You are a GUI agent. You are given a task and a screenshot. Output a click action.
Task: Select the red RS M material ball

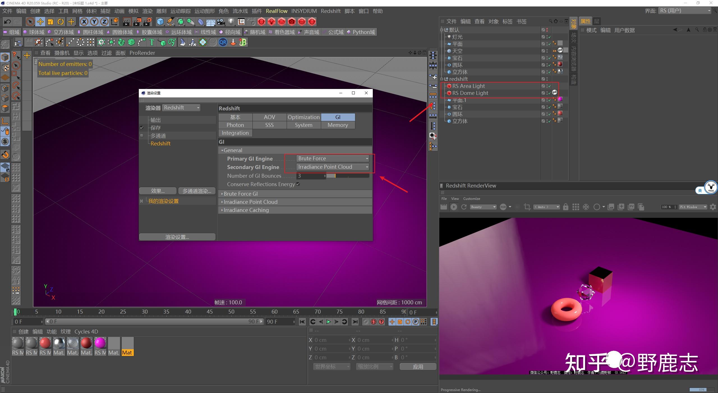coord(45,346)
